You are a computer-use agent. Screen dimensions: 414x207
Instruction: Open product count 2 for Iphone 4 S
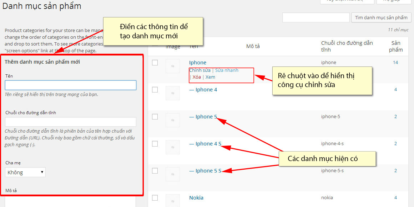click(395, 144)
